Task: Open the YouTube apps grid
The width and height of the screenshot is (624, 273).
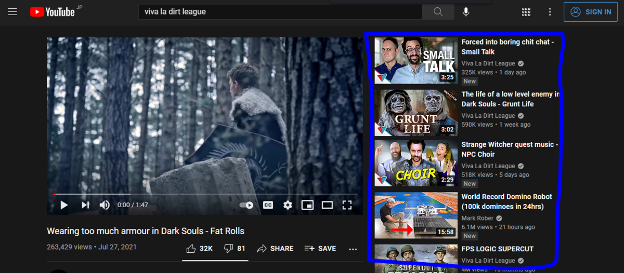Action: (526, 11)
